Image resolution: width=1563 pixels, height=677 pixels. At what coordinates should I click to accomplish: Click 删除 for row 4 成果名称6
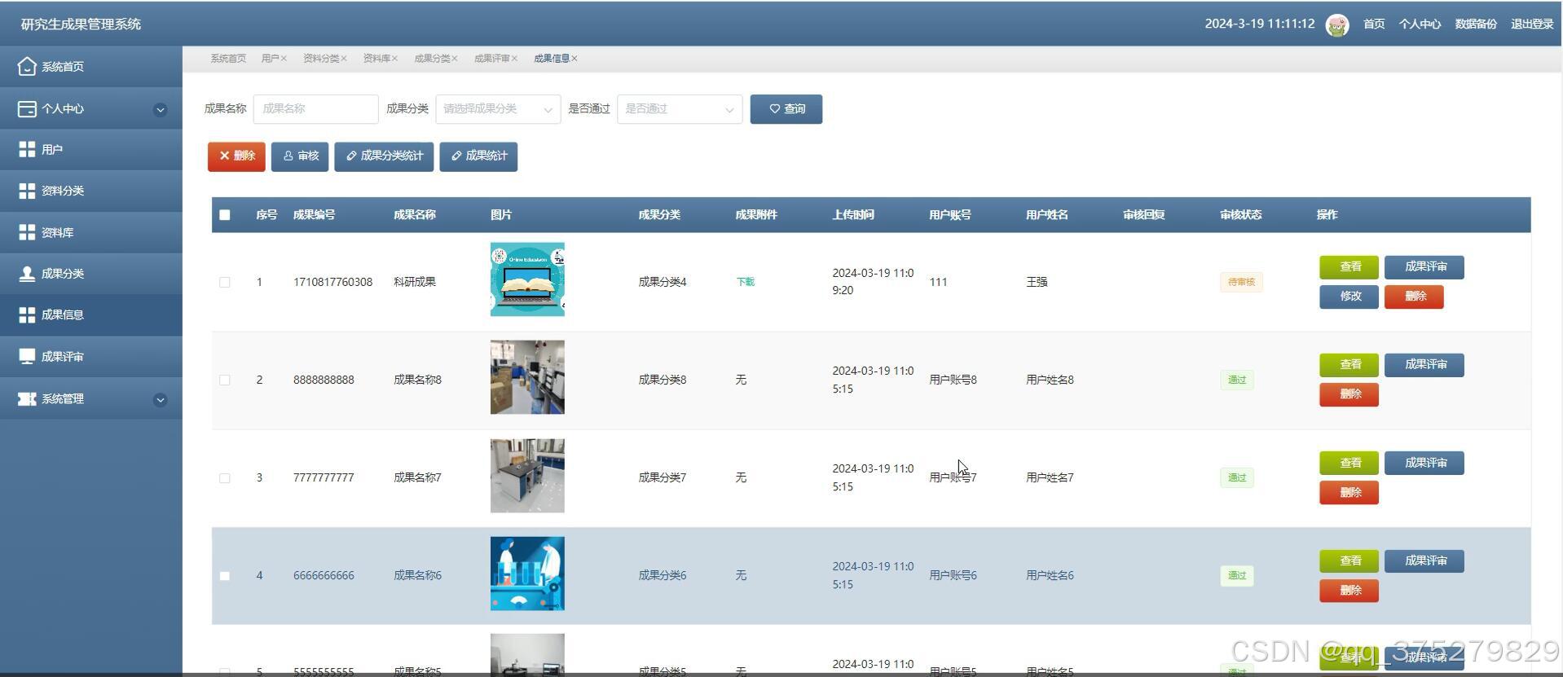point(1349,591)
